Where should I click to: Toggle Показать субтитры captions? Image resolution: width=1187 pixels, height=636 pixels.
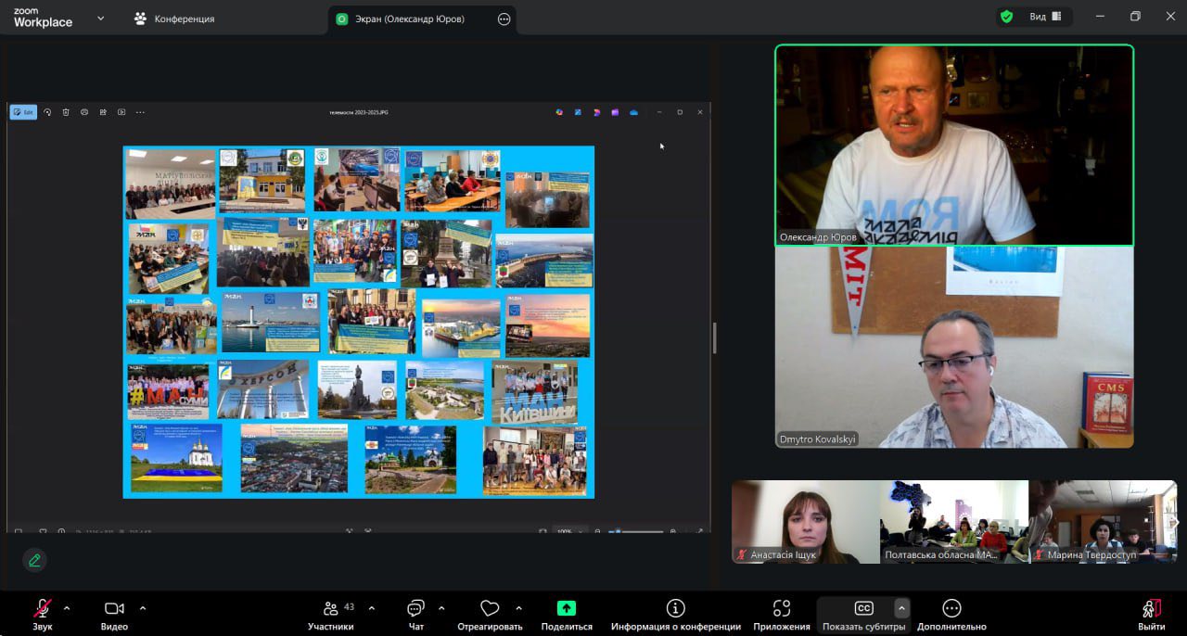tap(863, 615)
